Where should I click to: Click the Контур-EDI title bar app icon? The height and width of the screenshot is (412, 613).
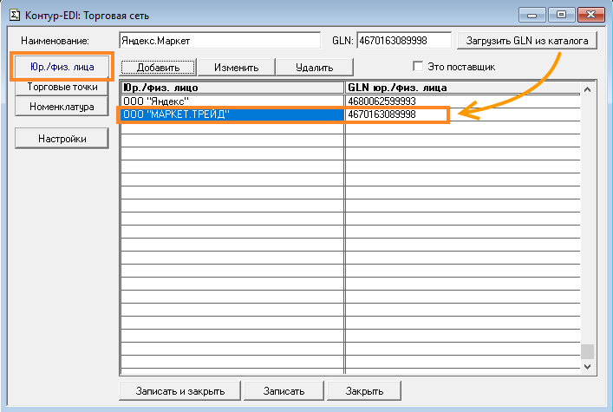(x=15, y=16)
